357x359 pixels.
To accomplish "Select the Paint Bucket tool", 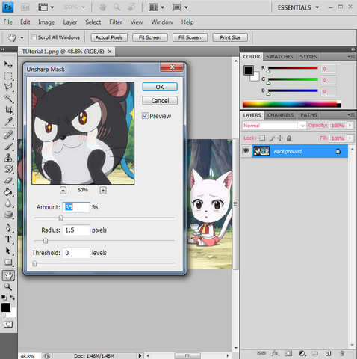I will 8,192.
